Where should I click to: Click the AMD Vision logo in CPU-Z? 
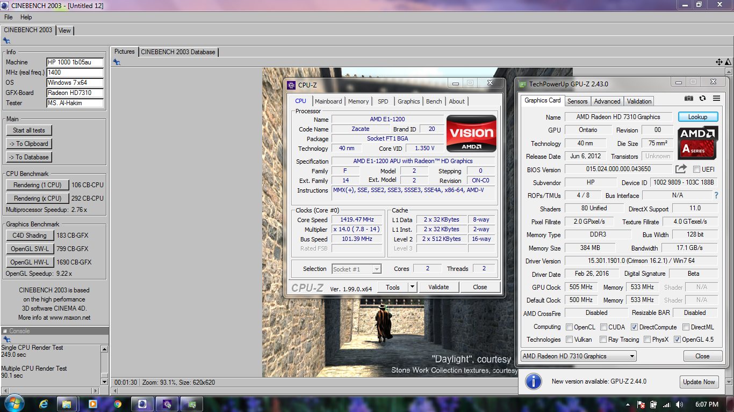tap(471, 133)
